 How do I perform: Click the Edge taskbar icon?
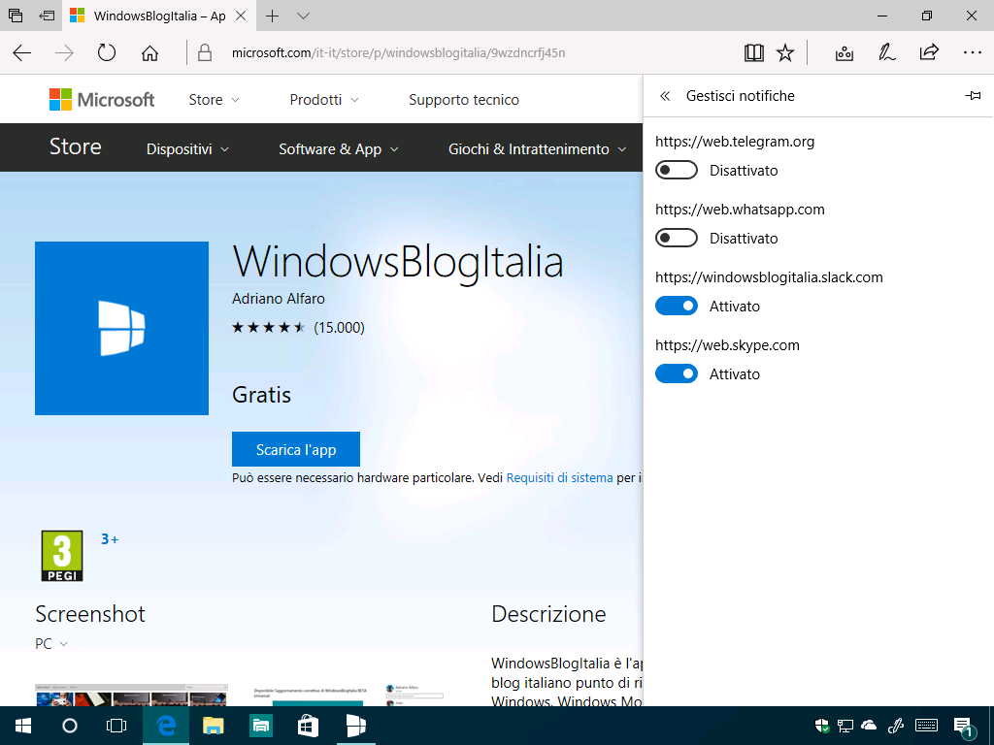click(166, 726)
